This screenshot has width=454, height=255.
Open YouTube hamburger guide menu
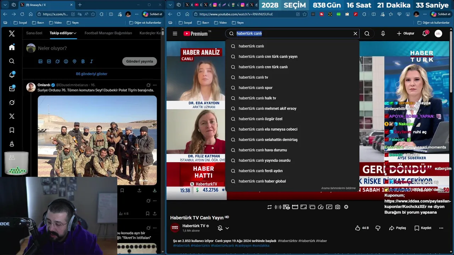(175, 34)
